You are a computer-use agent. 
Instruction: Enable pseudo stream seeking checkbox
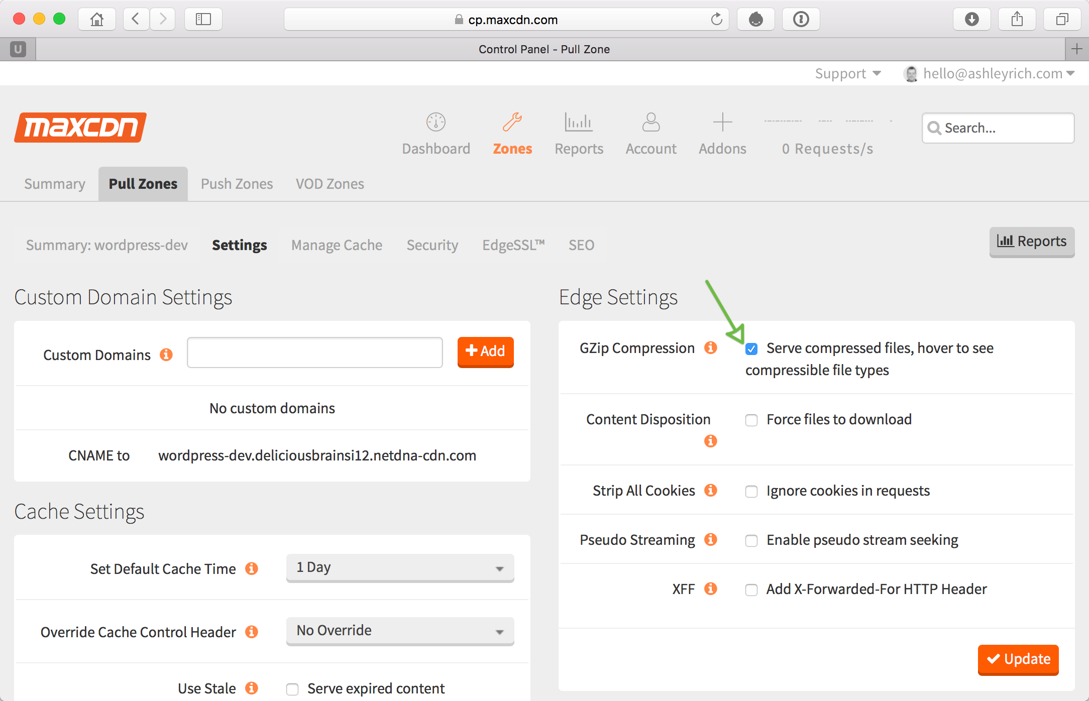coord(751,540)
